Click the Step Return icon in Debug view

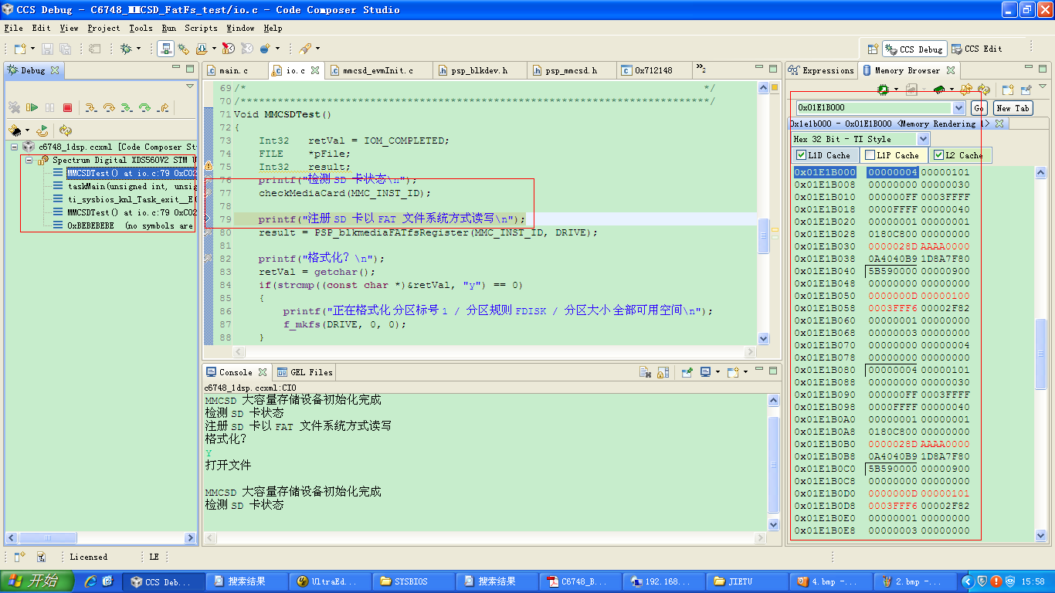pyautogui.click(x=163, y=107)
